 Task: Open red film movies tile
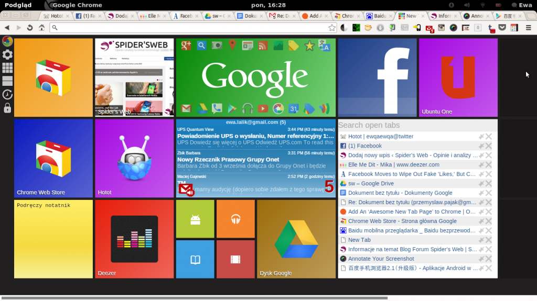[x=235, y=259]
